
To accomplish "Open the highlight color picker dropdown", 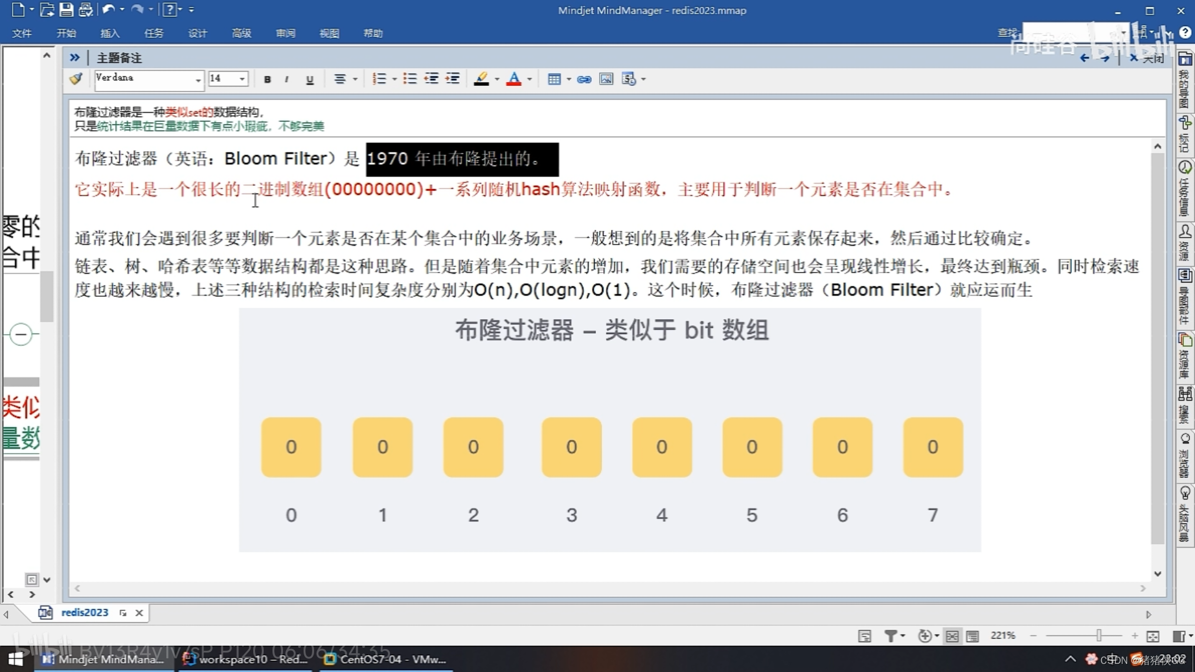I will (497, 79).
